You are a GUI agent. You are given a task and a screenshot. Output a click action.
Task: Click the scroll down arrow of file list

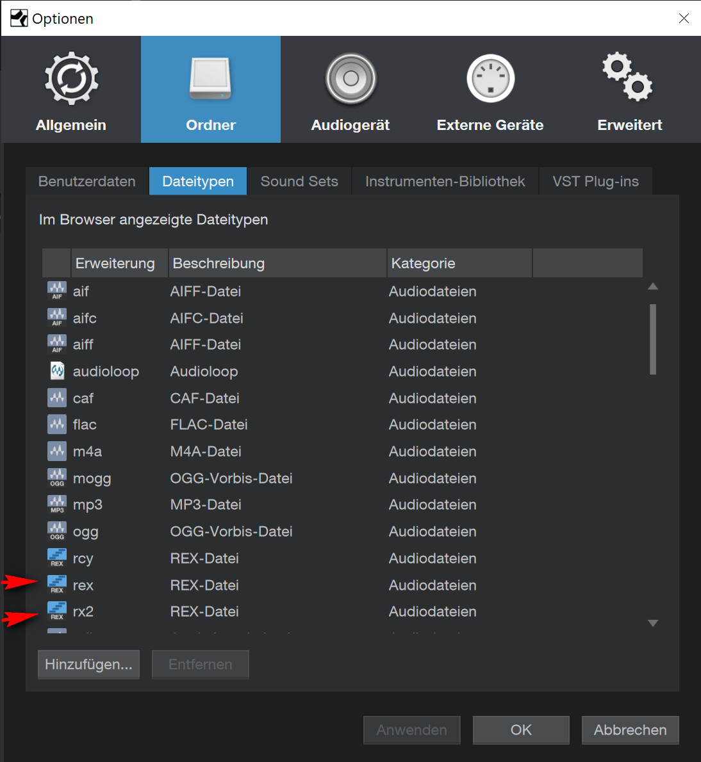tap(653, 623)
